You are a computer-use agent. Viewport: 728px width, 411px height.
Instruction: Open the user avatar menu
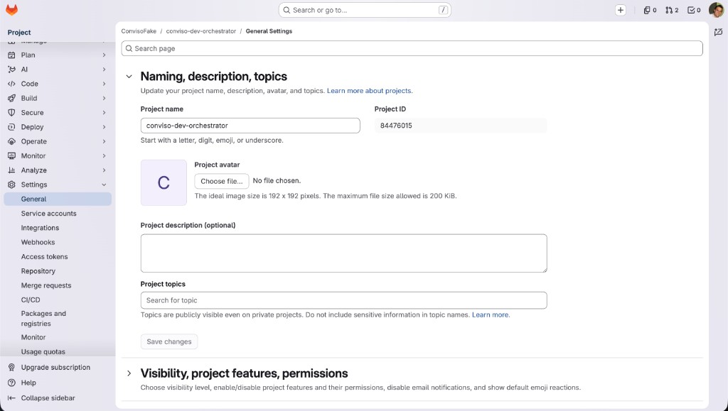716,10
